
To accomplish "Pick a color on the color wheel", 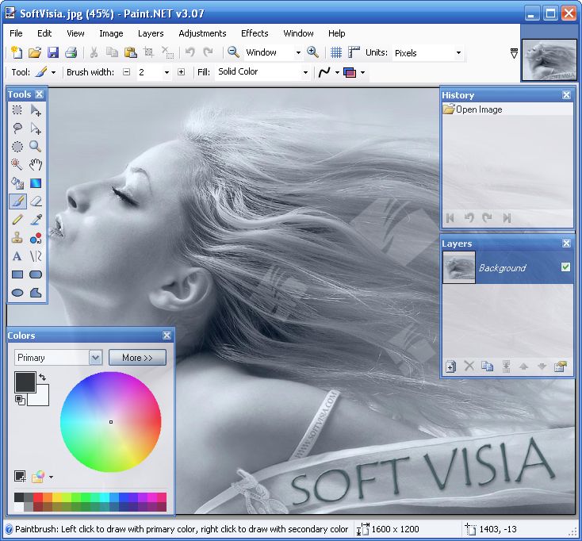I will tap(110, 422).
